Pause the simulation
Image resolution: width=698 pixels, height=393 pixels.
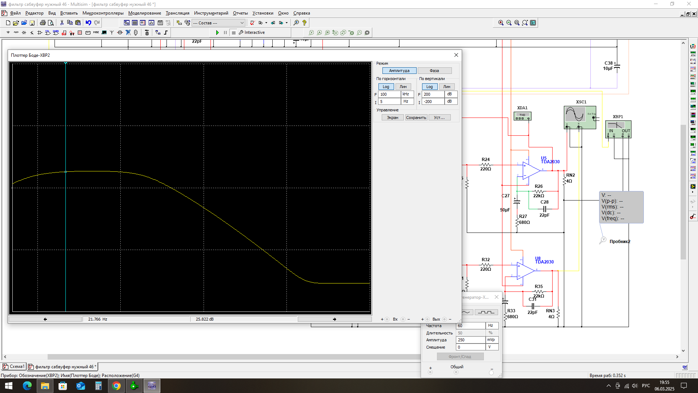pyautogui.click(x=225, y=32)
